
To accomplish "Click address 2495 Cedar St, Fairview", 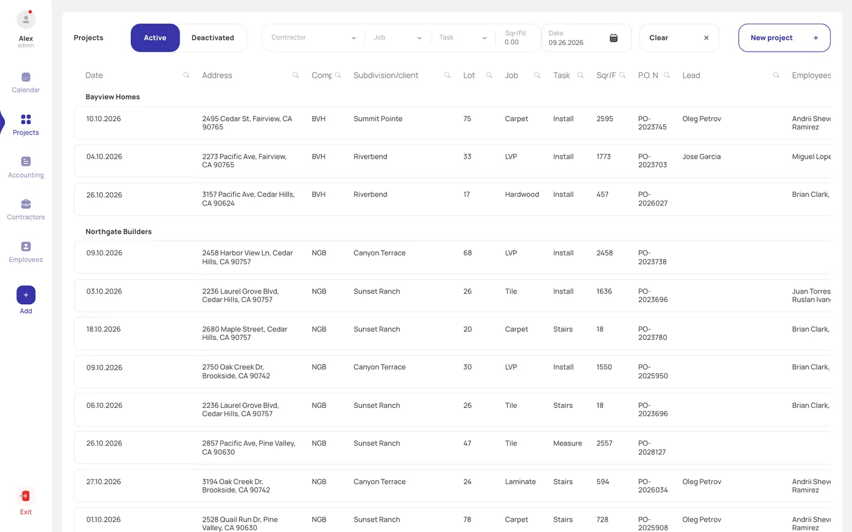I will [x=247, y=123].
